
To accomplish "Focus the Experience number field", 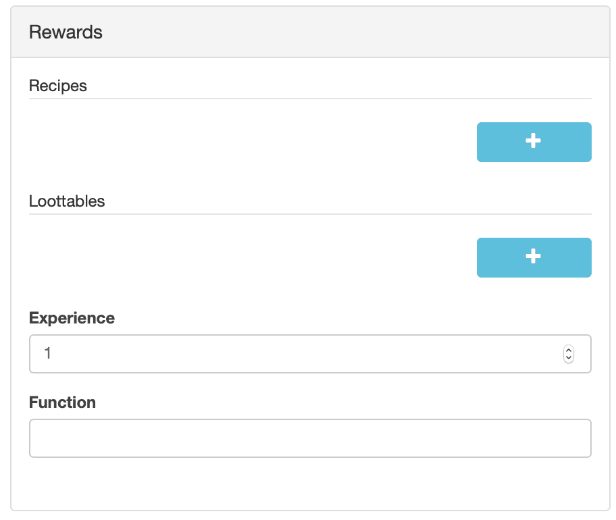I will click(x=310, y=354).
